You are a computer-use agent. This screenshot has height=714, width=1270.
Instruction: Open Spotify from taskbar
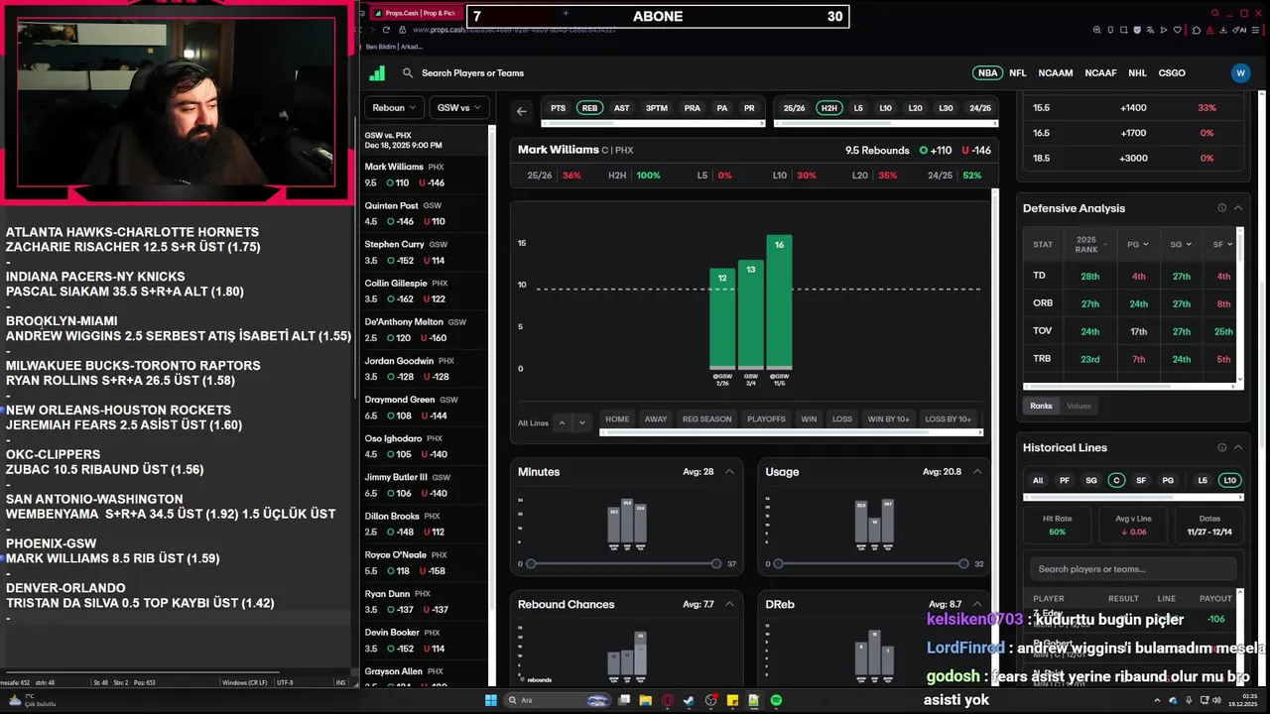776,700
